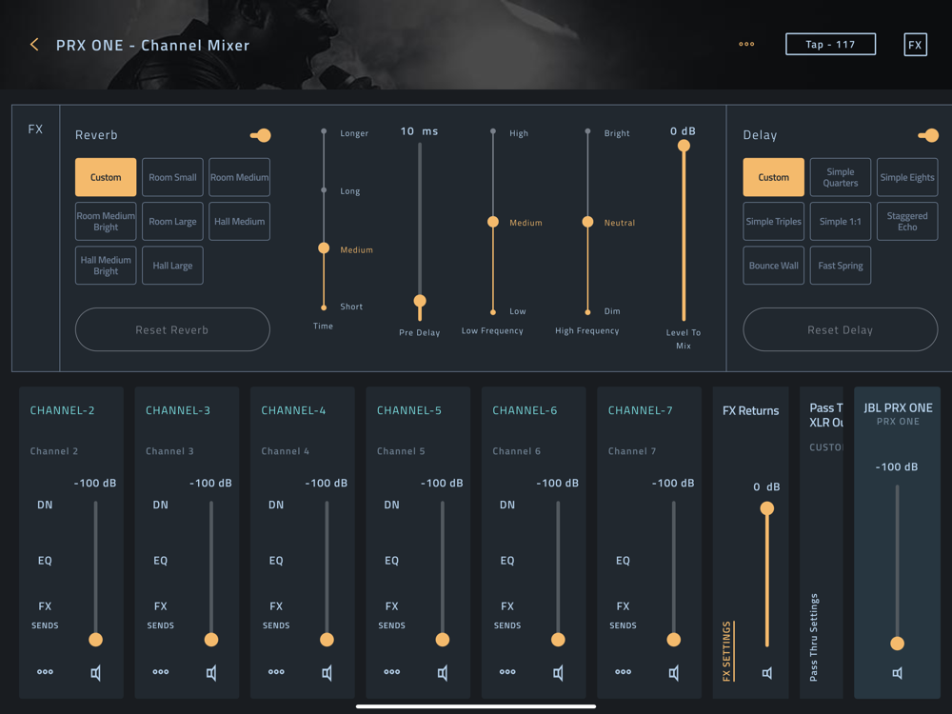Click the Level To Mix slider handle
Screen dimensions: 952x714
pyautogui.click(x=684, y=146)
